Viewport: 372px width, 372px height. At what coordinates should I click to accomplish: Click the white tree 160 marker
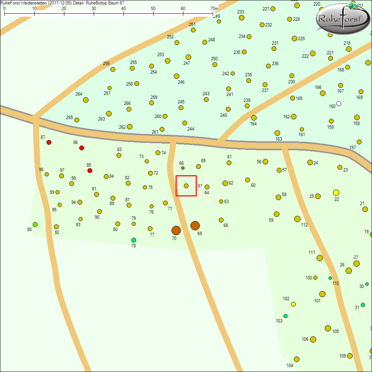339,104
